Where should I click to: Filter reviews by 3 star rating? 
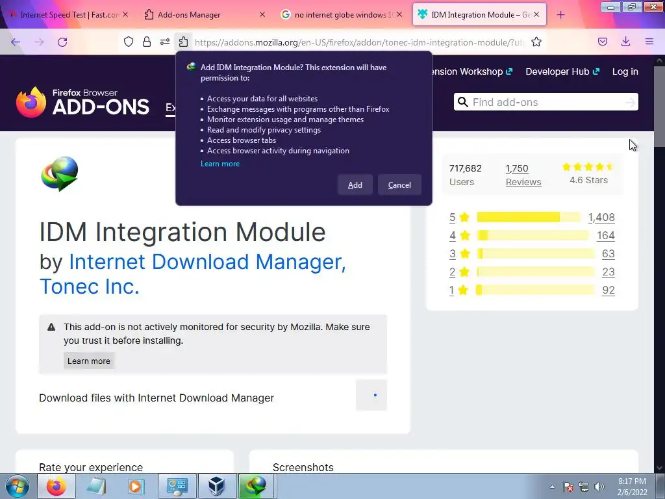(460, 254)
